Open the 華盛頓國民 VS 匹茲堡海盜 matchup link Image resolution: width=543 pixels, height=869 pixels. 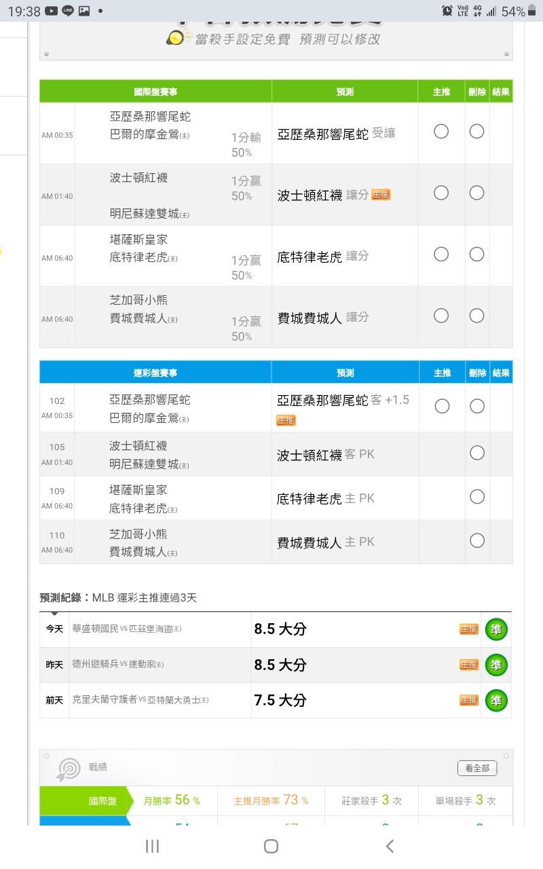click(x=127, y=629)
